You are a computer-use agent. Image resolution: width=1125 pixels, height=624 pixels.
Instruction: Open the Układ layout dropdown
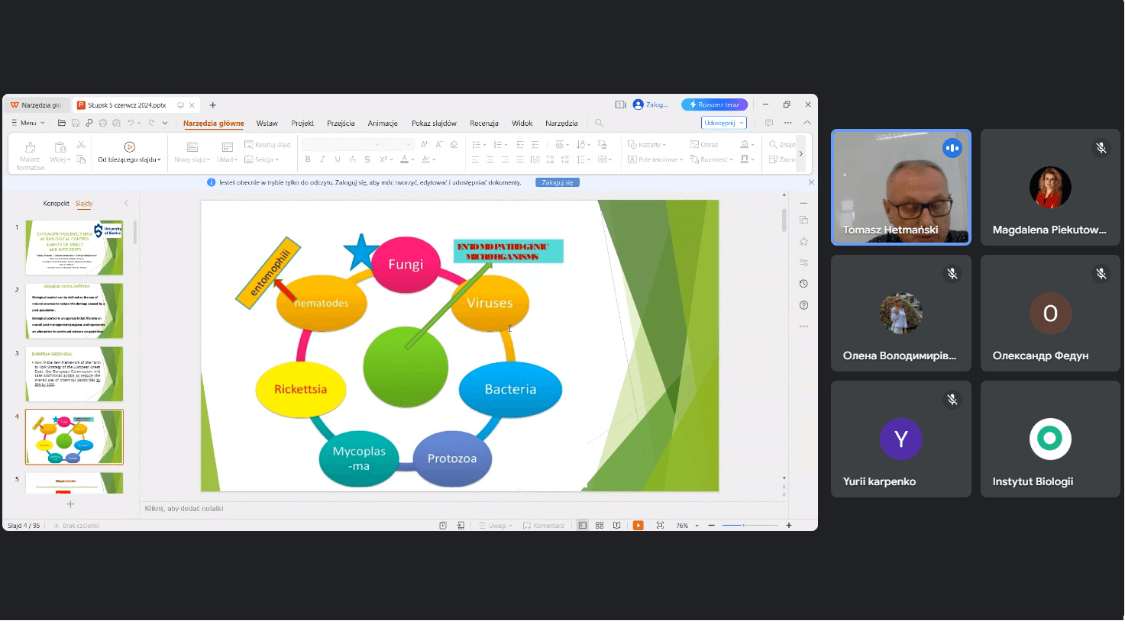(227, 159)
